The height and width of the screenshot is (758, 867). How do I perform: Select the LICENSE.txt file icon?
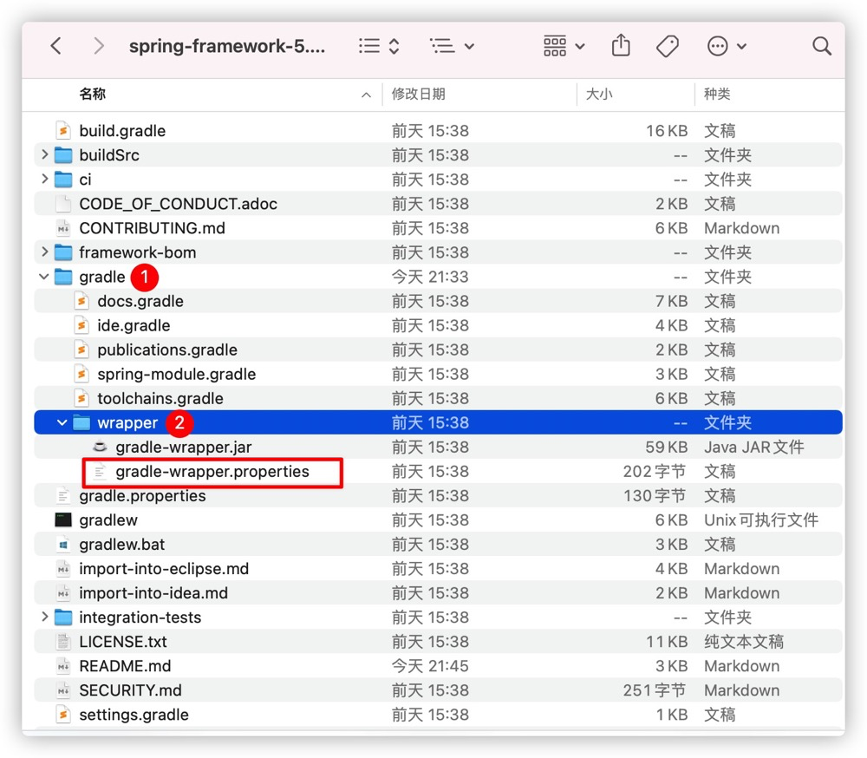pos(63,642)
